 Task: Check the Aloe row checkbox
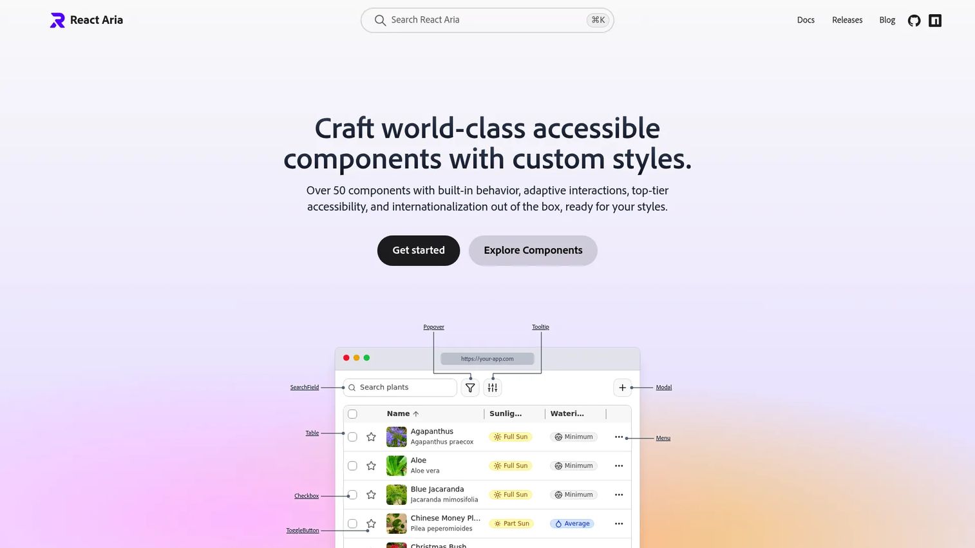[x=352, y=466]
